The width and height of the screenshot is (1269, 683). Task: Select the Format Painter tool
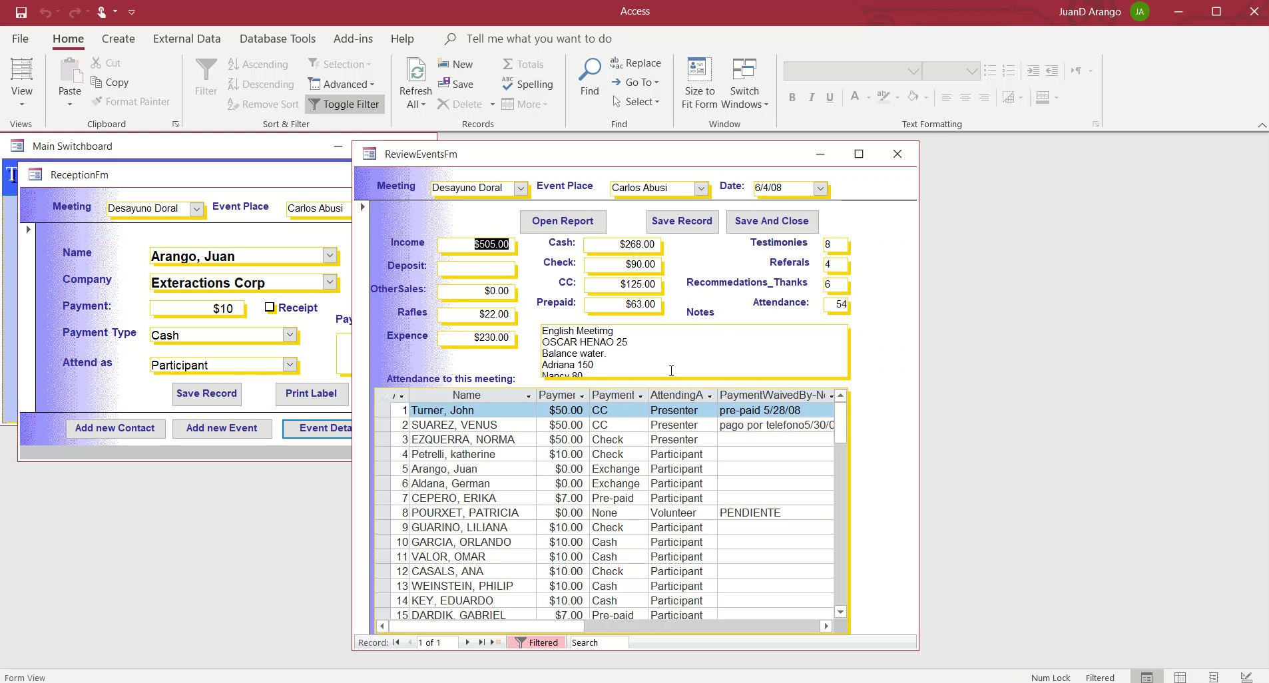tap(131, 102)
